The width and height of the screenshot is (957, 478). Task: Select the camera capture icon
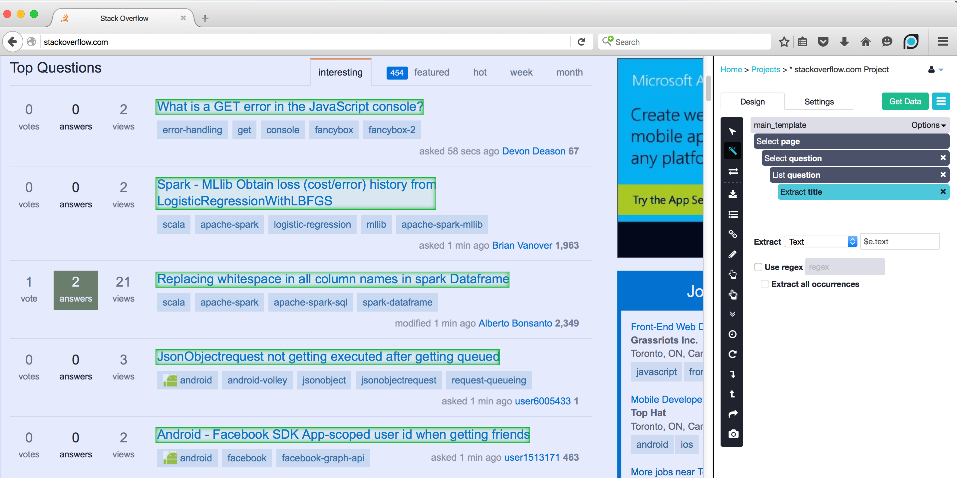732,433
